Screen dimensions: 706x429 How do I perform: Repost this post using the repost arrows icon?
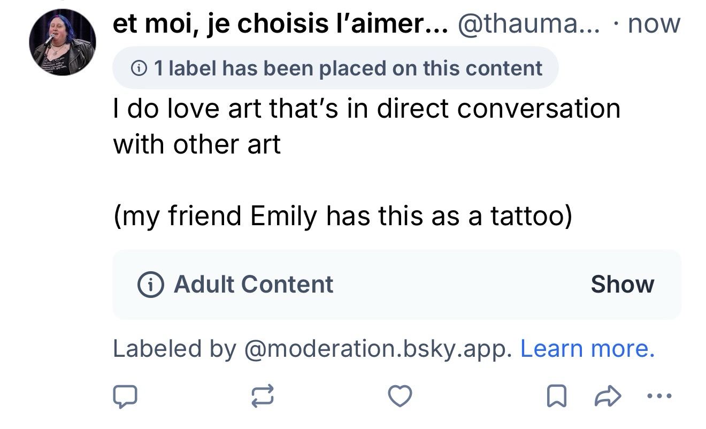pyautogui.click(x=263, y=396)
